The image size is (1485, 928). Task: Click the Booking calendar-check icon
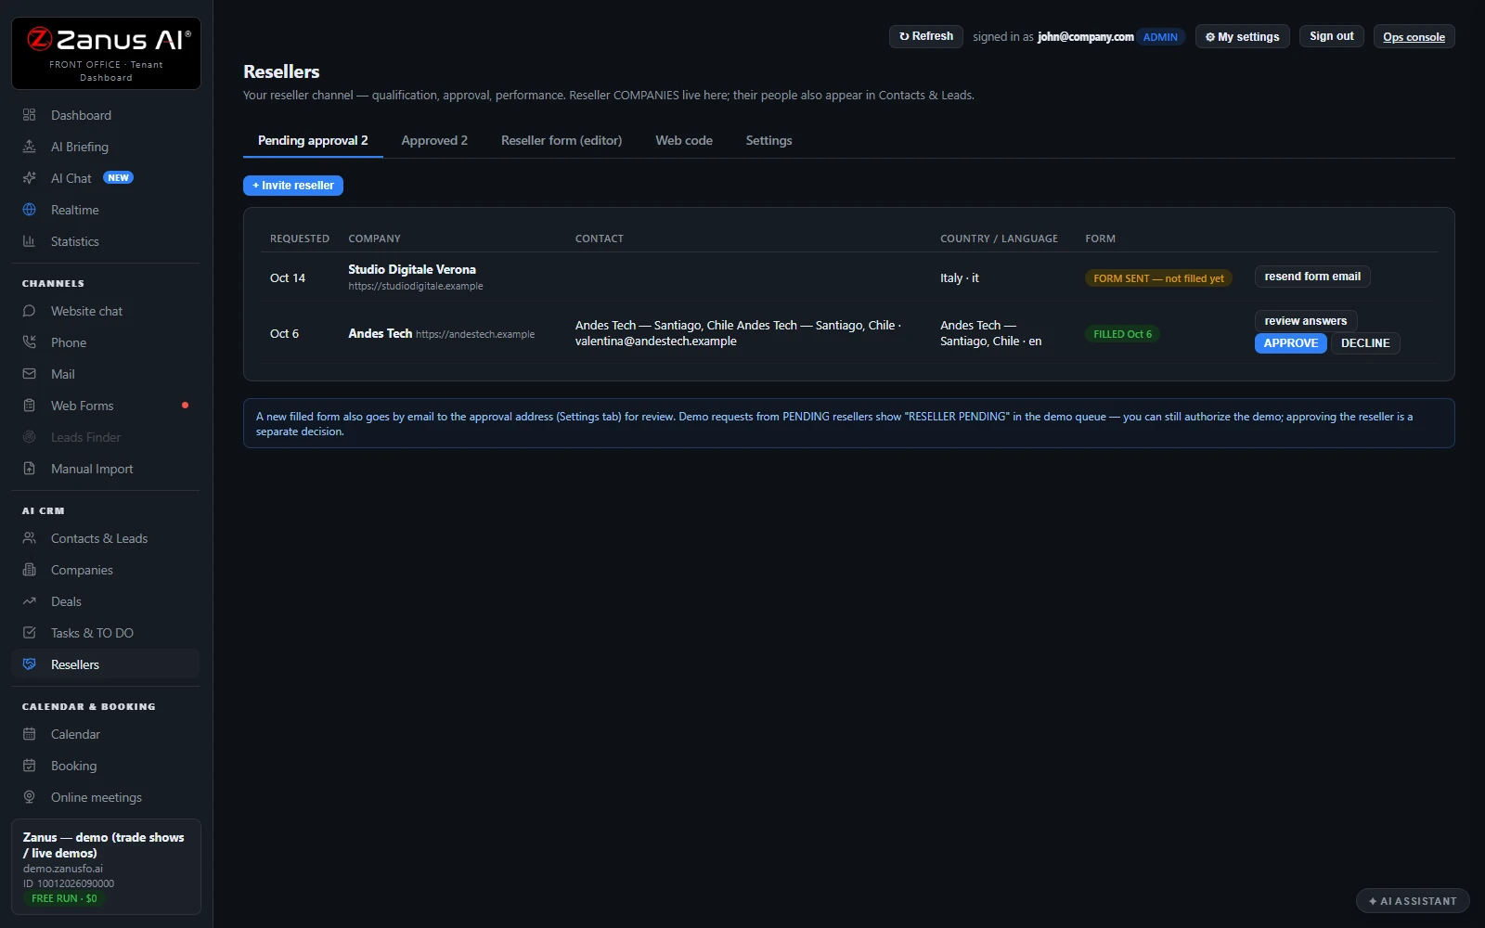29,766
